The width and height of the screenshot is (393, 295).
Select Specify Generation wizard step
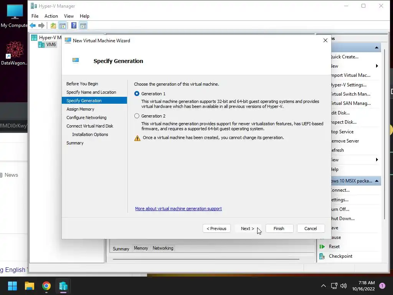click(x=94, y=101)
